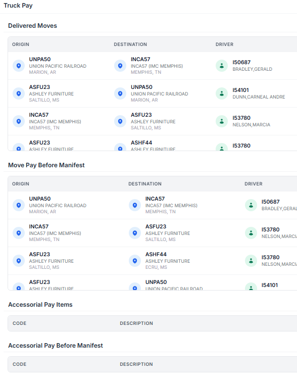The height and width of the screenshot is (382, 297).
Task: Open driver I54101 in the Delivered Moves table
Action: (240, 90)
